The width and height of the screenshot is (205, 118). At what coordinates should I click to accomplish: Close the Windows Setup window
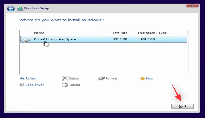coord(192,5)
